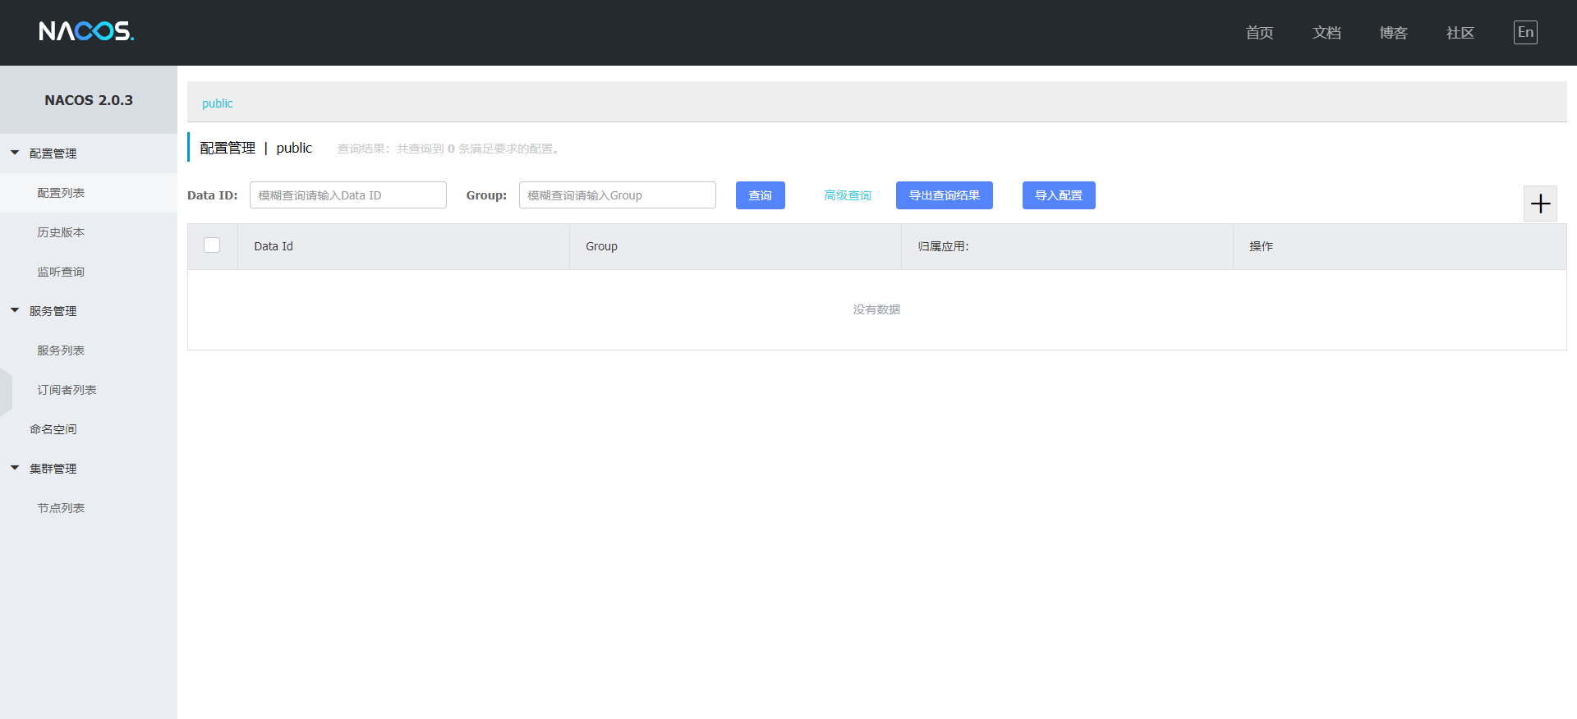
Task: Collapse the 集群管理 menu section
Action: coord(89,469)
